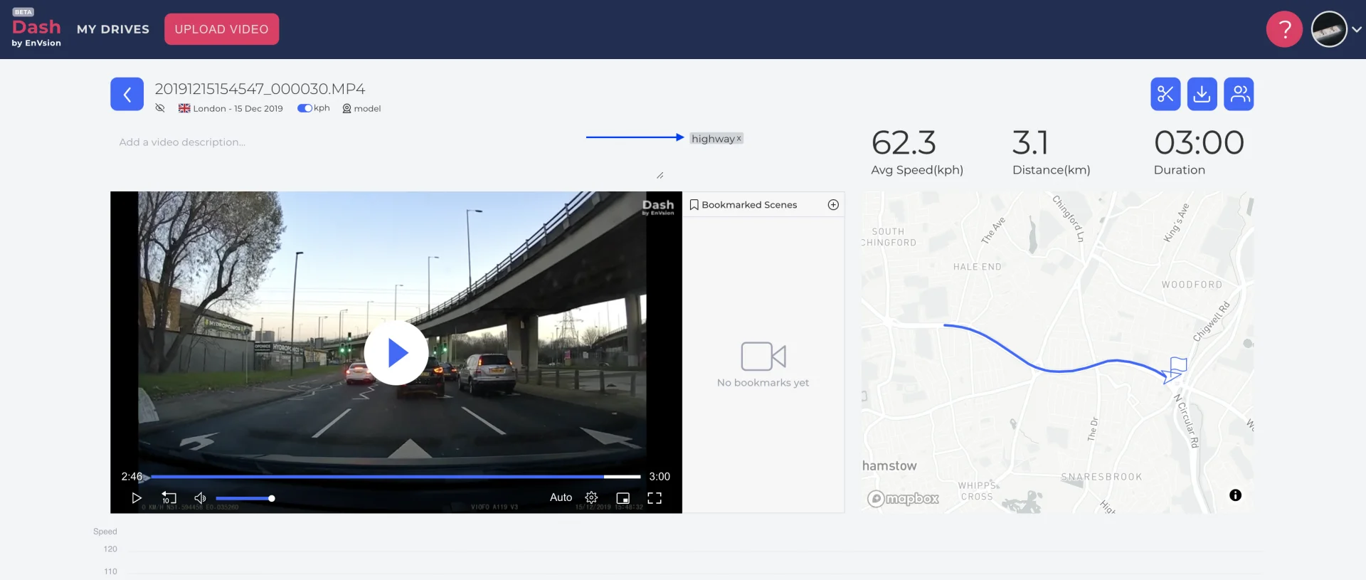Screen dimensions: 1366x580
Task: Enable picture-in-picture mode
Action: [623, 498]
